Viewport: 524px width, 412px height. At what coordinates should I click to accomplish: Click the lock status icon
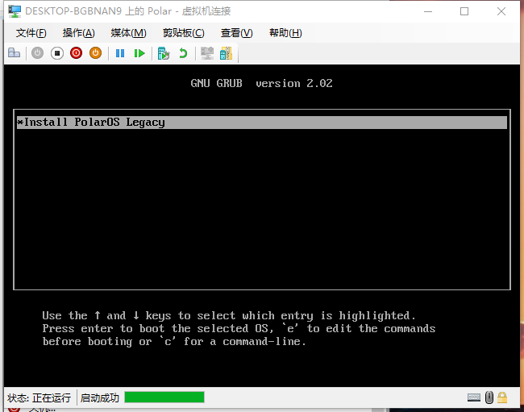pos(502,397)
